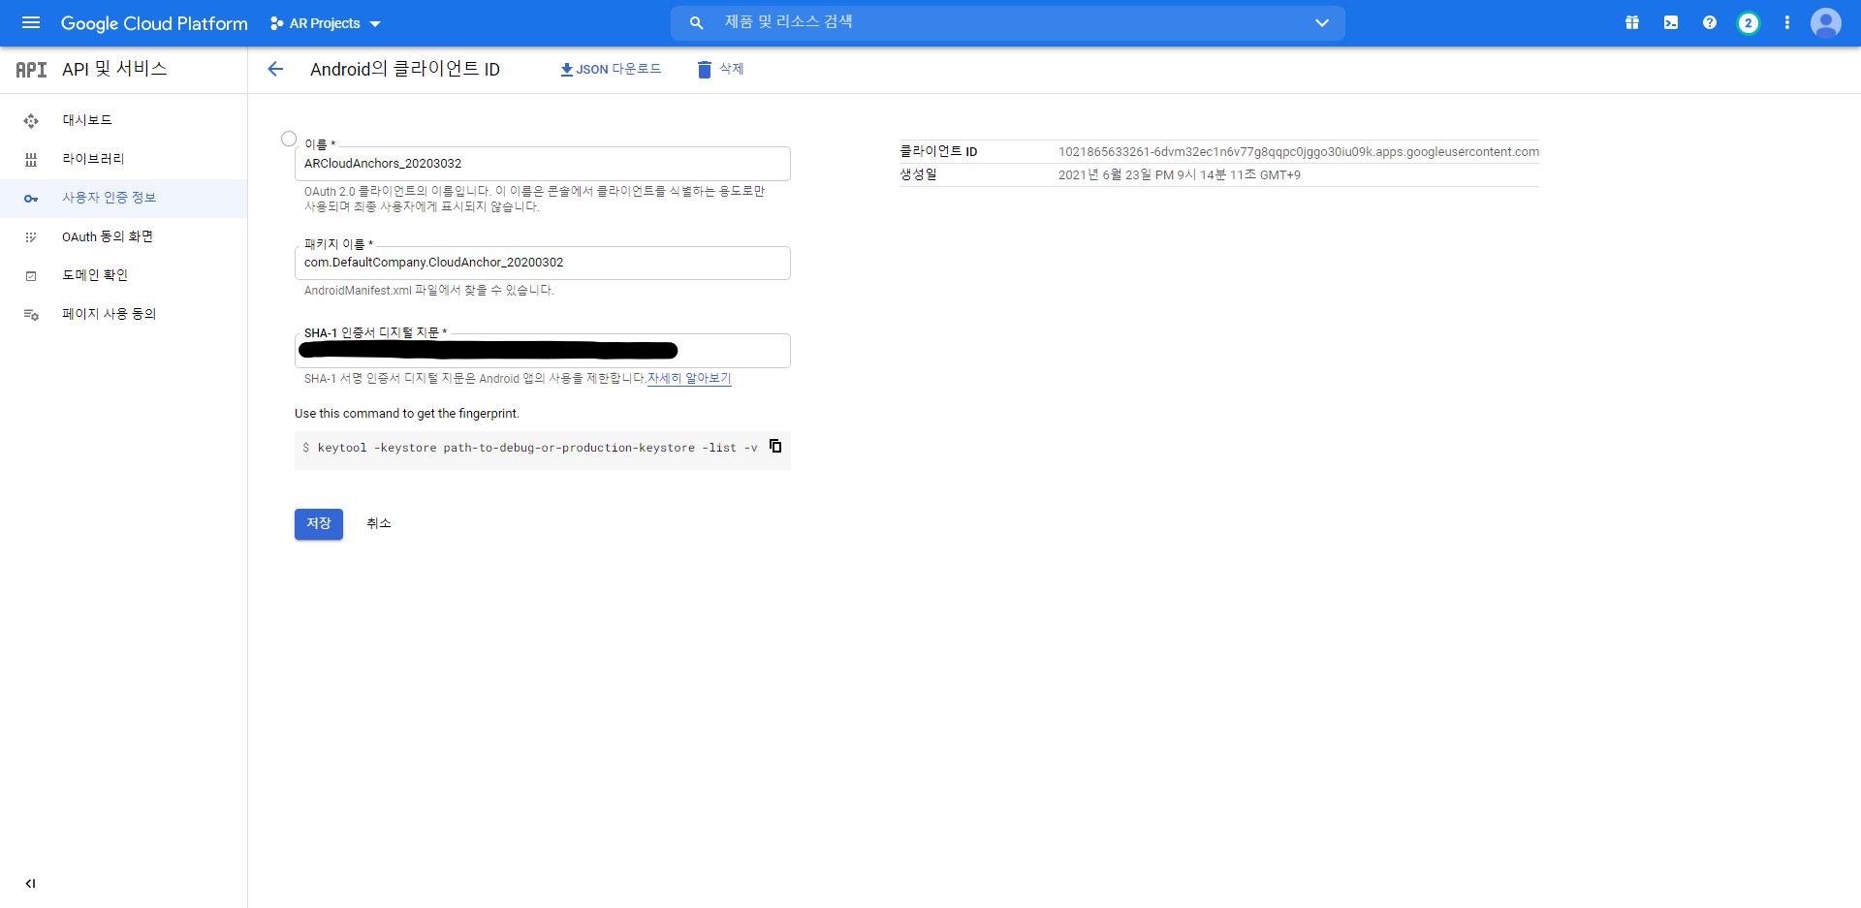Open 라이브러리 in the sidebar

(x=123, y=159)
